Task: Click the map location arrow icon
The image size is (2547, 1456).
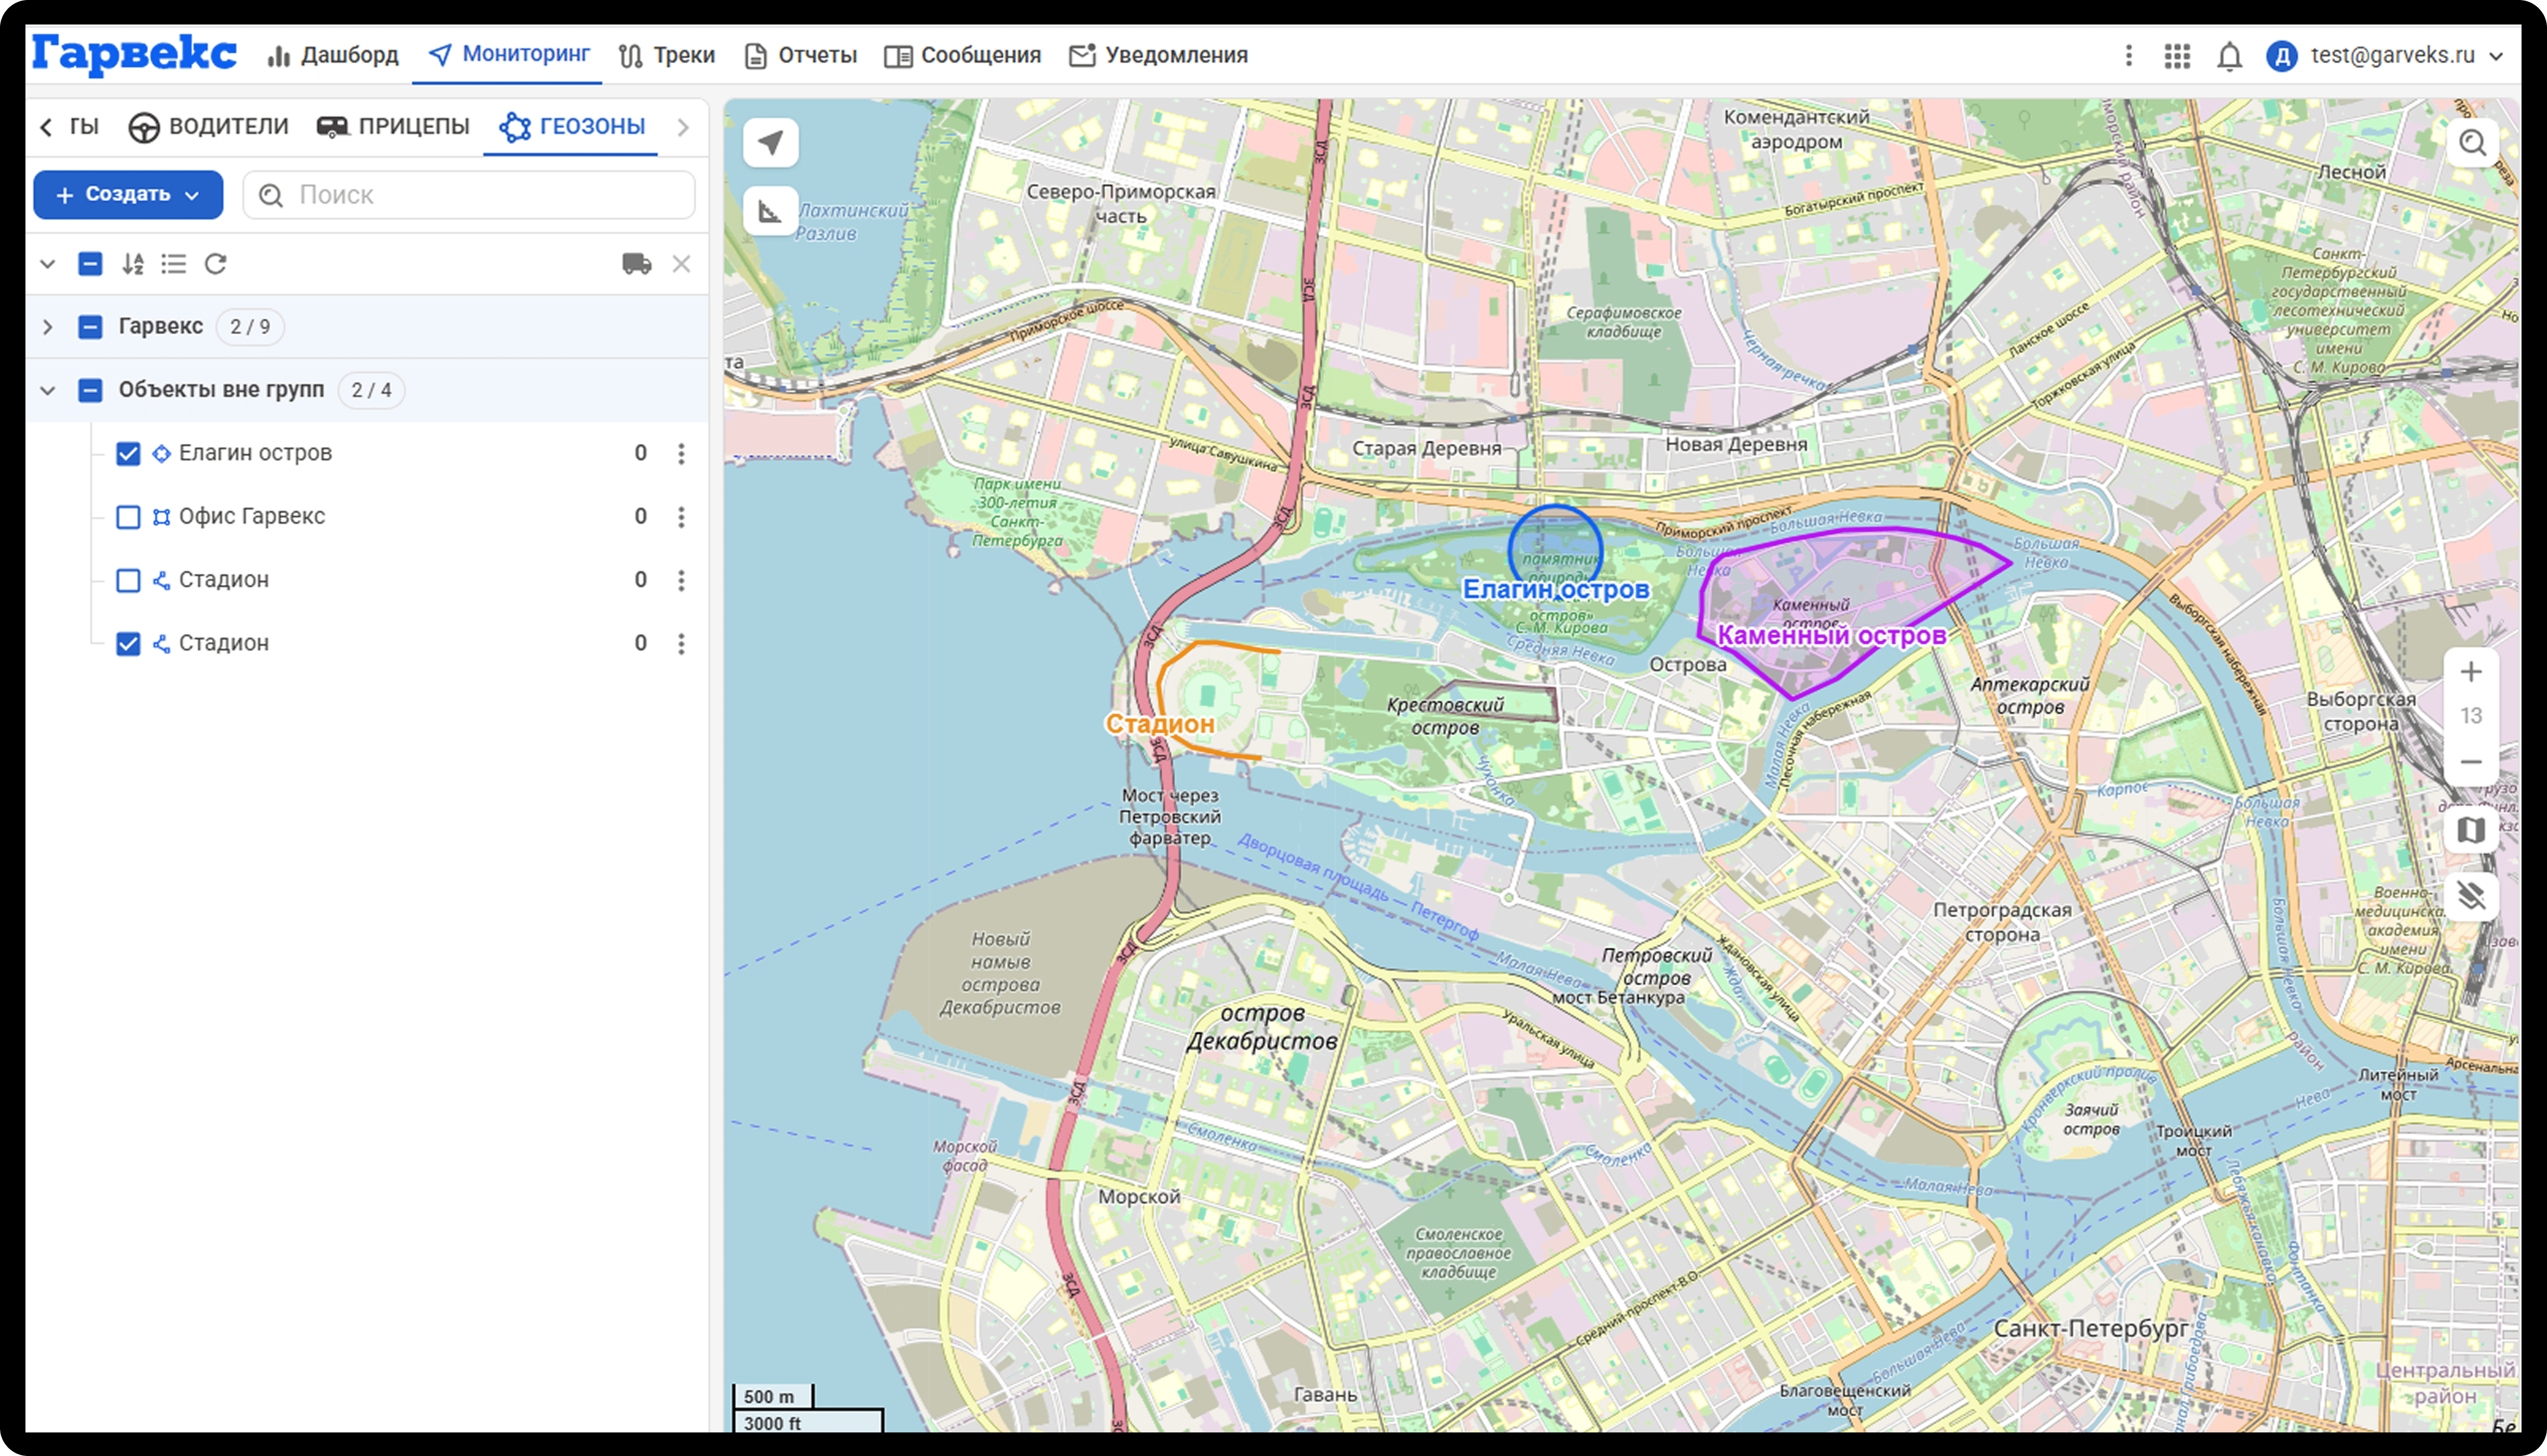Action: click(x=770, y=143)
